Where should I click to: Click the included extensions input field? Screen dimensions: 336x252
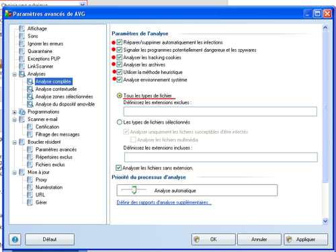point(221,157)
